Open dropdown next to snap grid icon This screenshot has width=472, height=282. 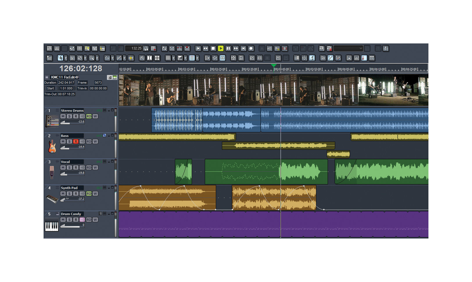click(173, 58)
